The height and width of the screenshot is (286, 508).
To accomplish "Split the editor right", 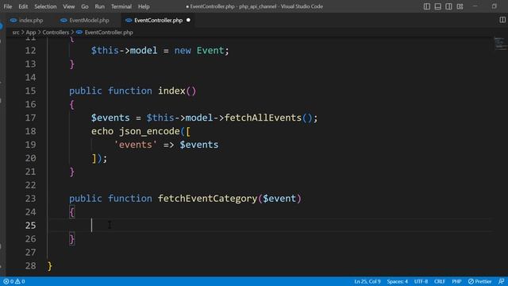I will [x=502, y=20].
